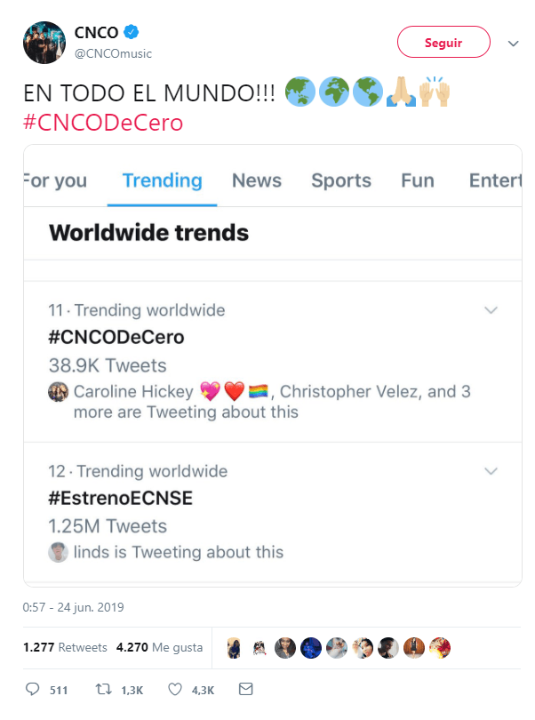Switch to the Trending tab

[x=161, y=180]
